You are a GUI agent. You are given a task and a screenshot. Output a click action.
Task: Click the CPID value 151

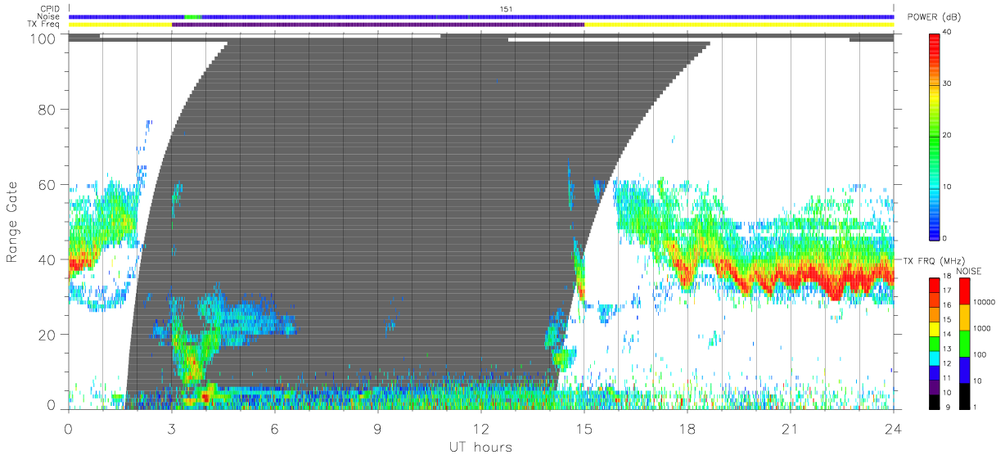507,9
